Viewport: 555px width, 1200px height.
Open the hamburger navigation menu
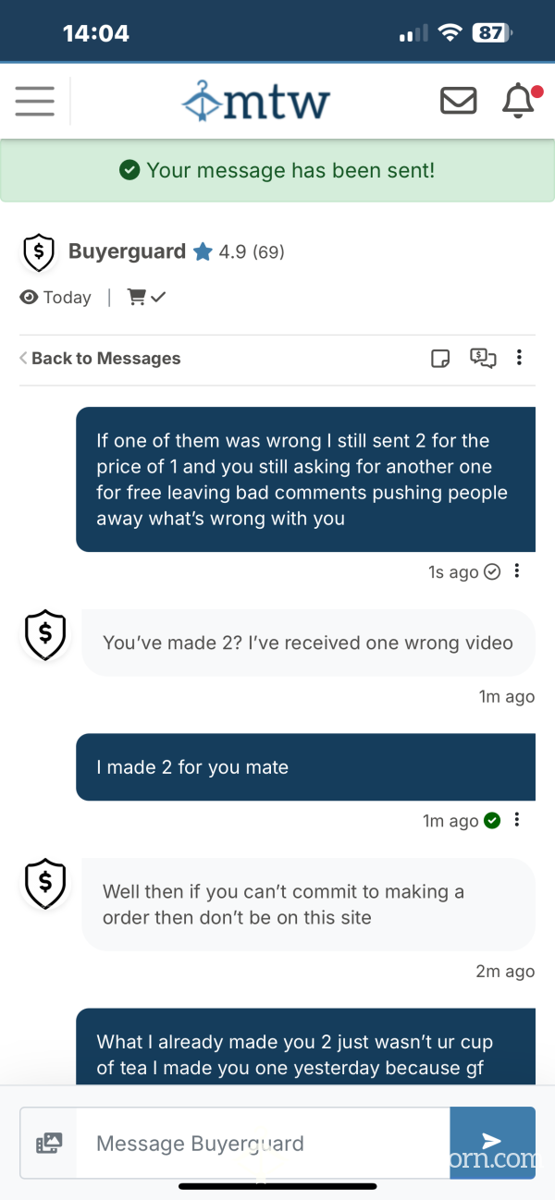click(x=35, y=101)
